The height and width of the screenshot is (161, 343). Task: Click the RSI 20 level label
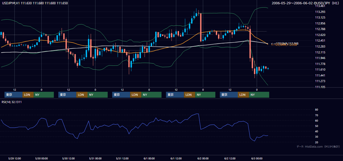[x=316, y=142]
